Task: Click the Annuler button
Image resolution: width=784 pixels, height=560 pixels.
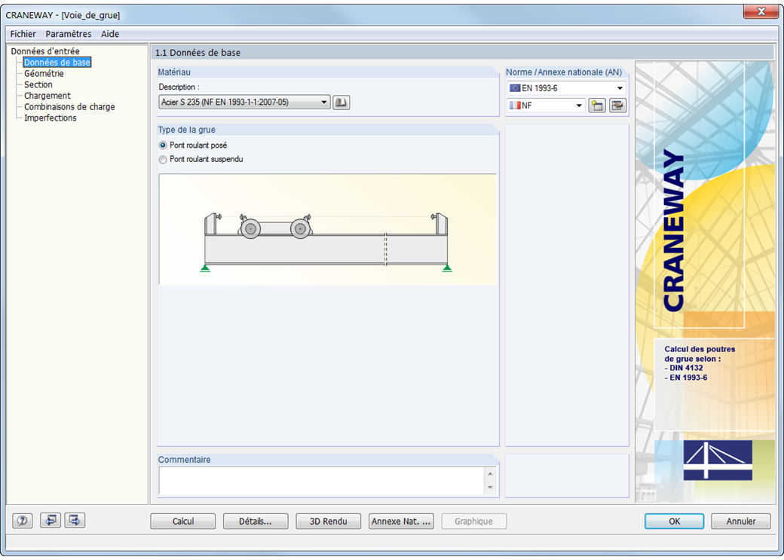Action: coord(741,521)
